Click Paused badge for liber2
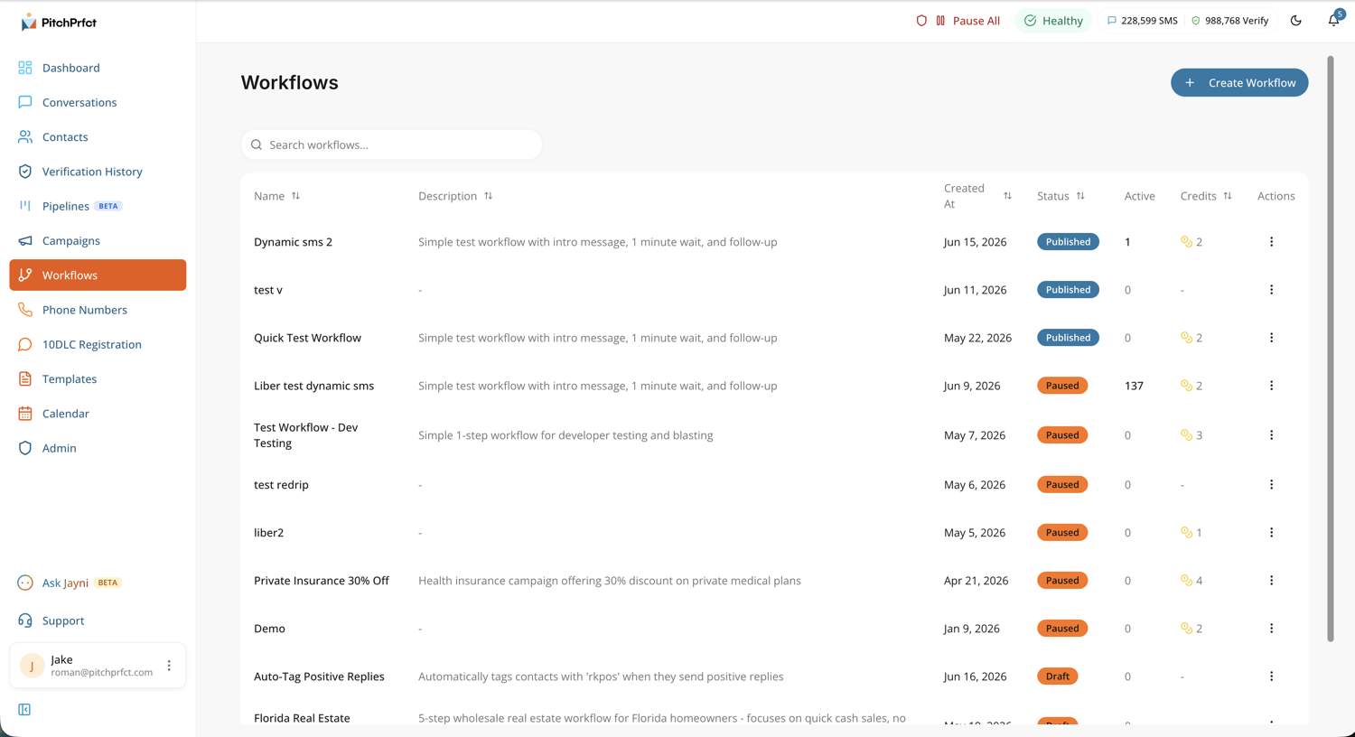 (1062, 533)
